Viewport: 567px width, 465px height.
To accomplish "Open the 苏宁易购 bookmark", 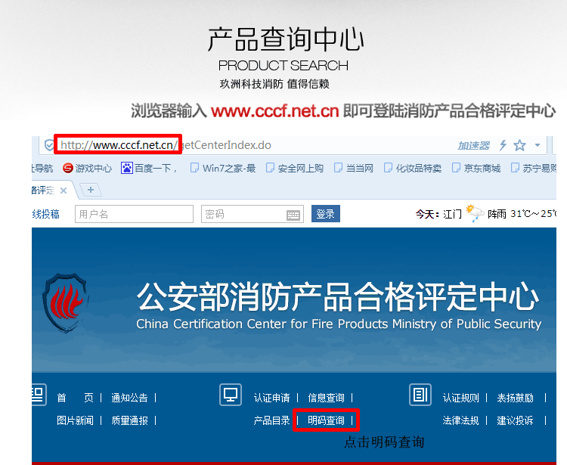I will [534, 168].
